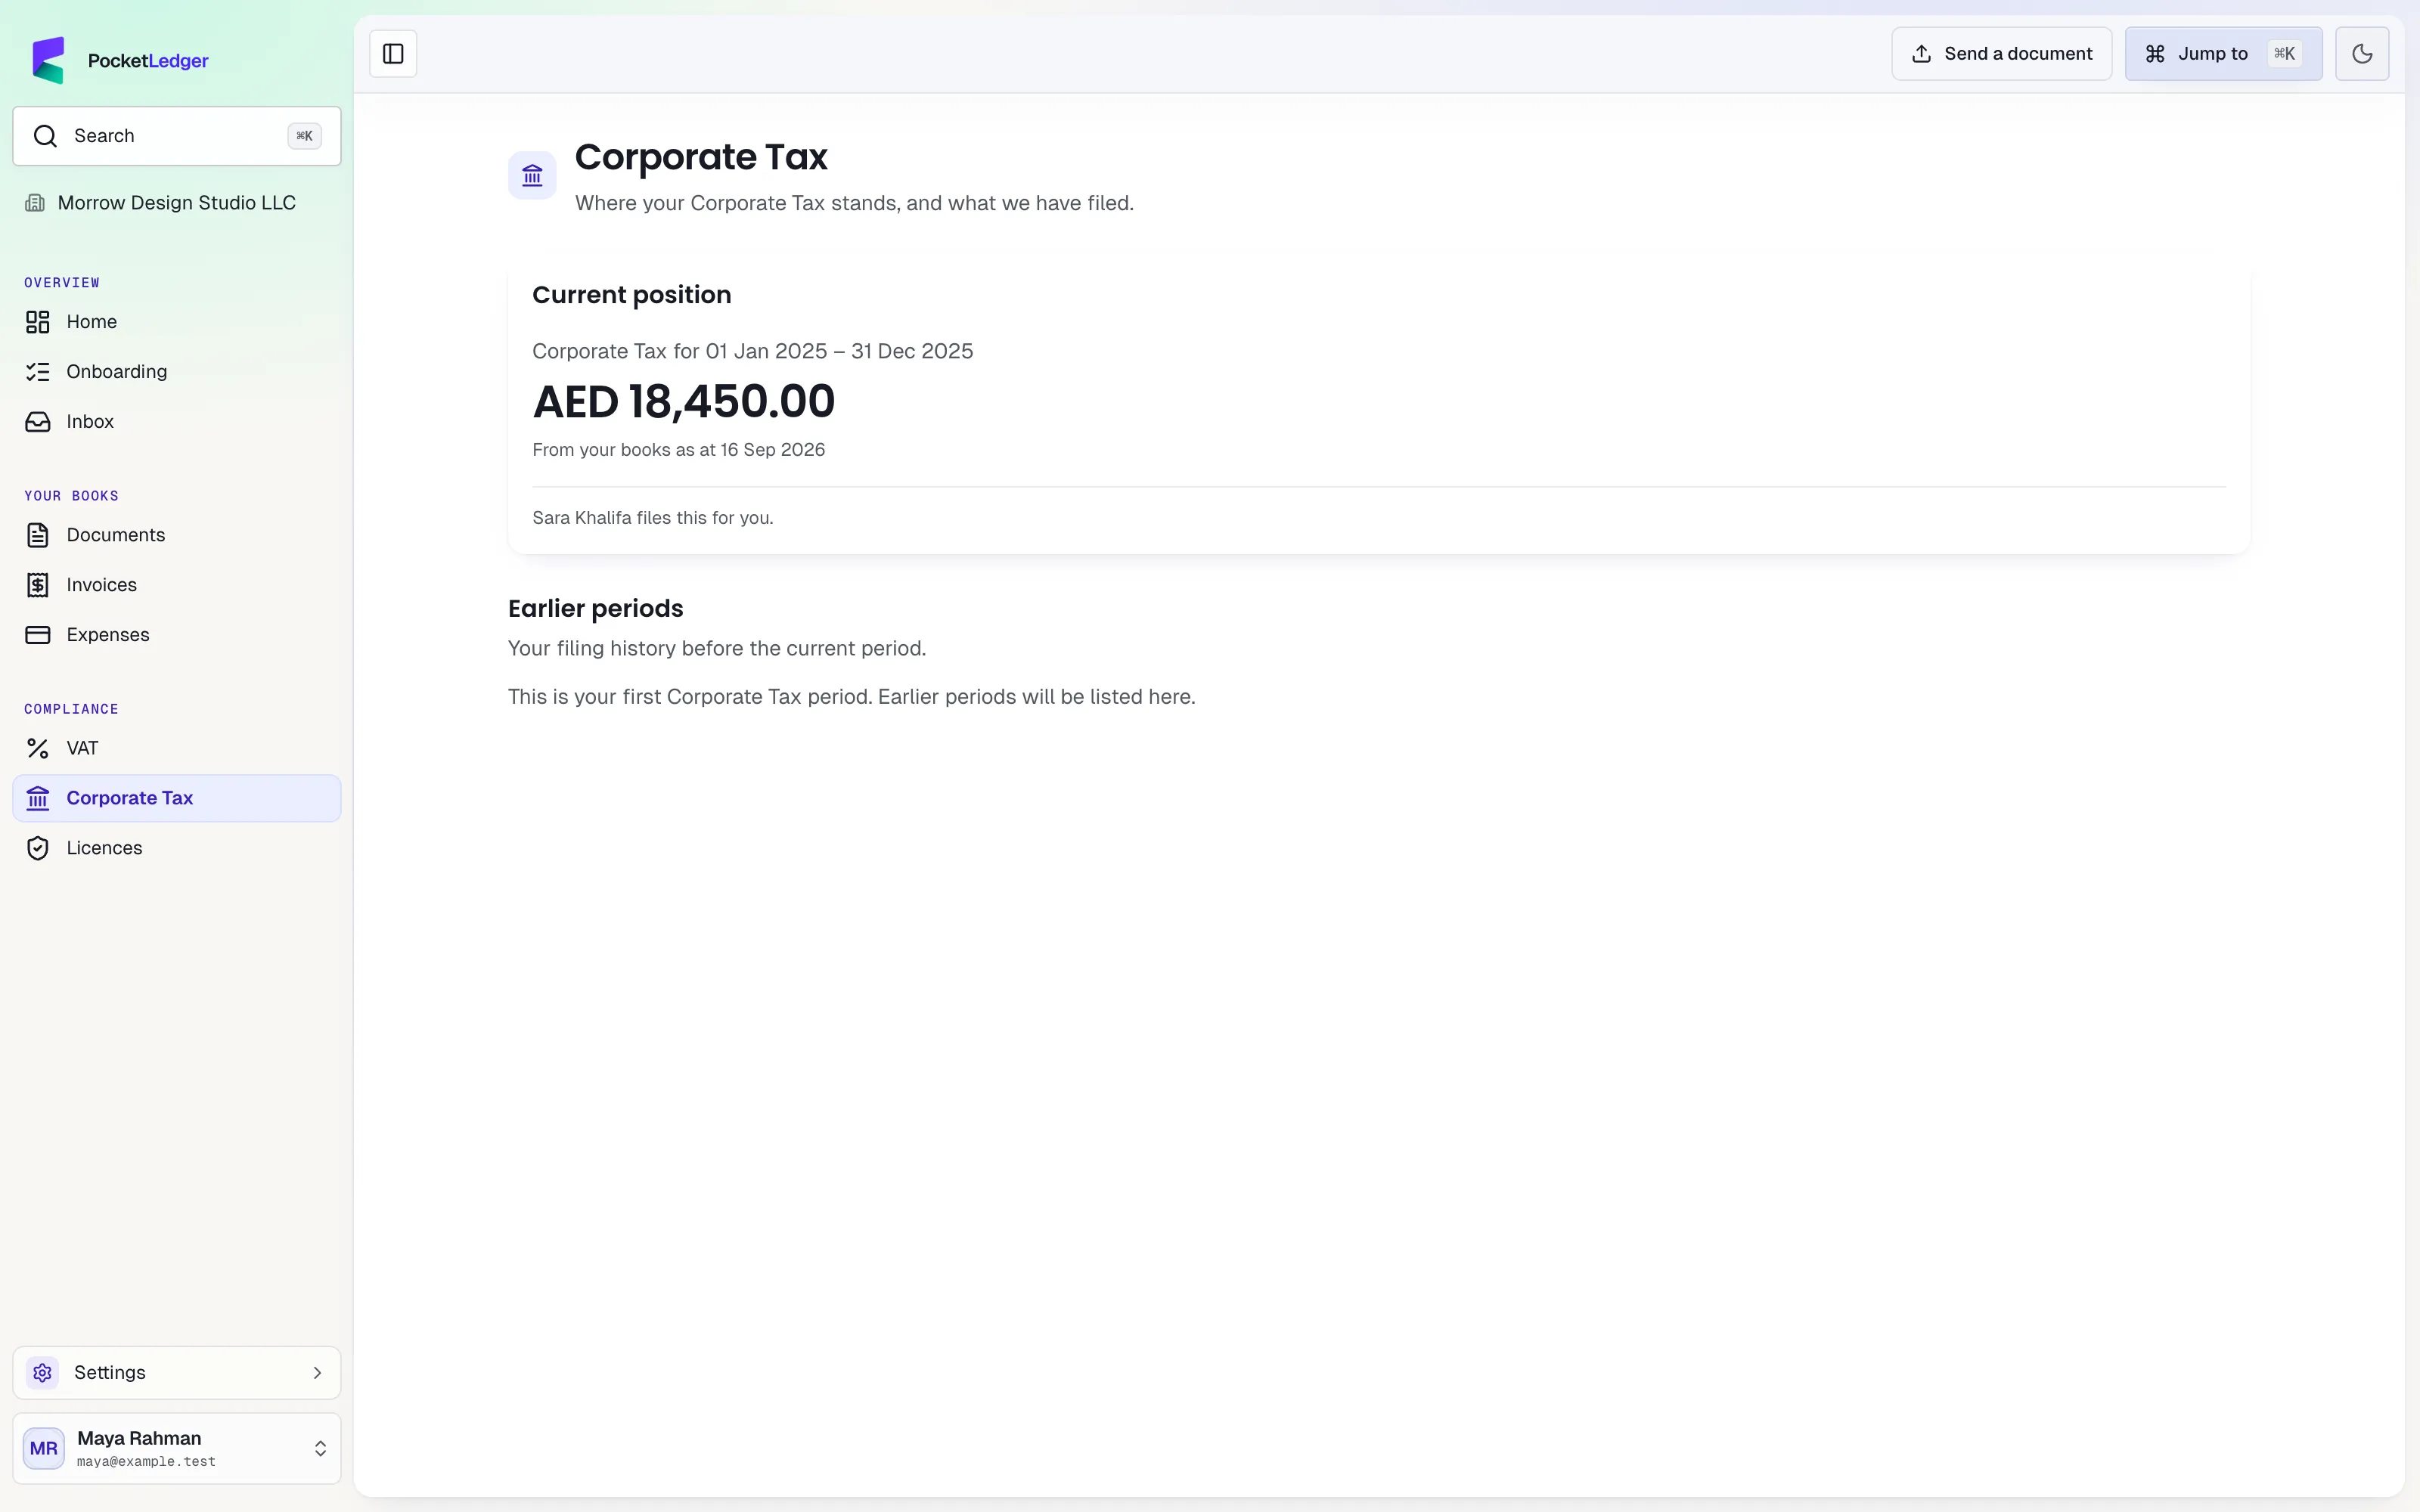2420x1512 pixels.
Task: Click the Licences shield icon
Action: tap(38, 848)
